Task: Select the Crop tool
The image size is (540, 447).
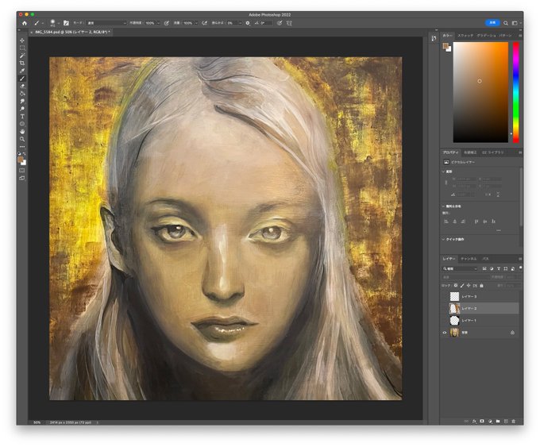Action: point(22,63)
